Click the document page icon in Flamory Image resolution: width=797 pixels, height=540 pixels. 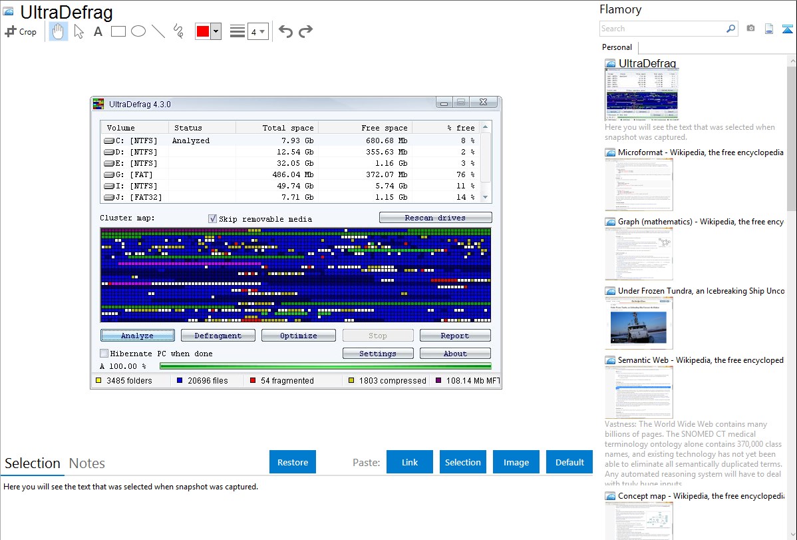click(x=769, y=29)
